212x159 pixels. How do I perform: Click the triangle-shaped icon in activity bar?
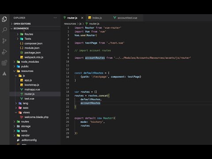coord(4,73)
